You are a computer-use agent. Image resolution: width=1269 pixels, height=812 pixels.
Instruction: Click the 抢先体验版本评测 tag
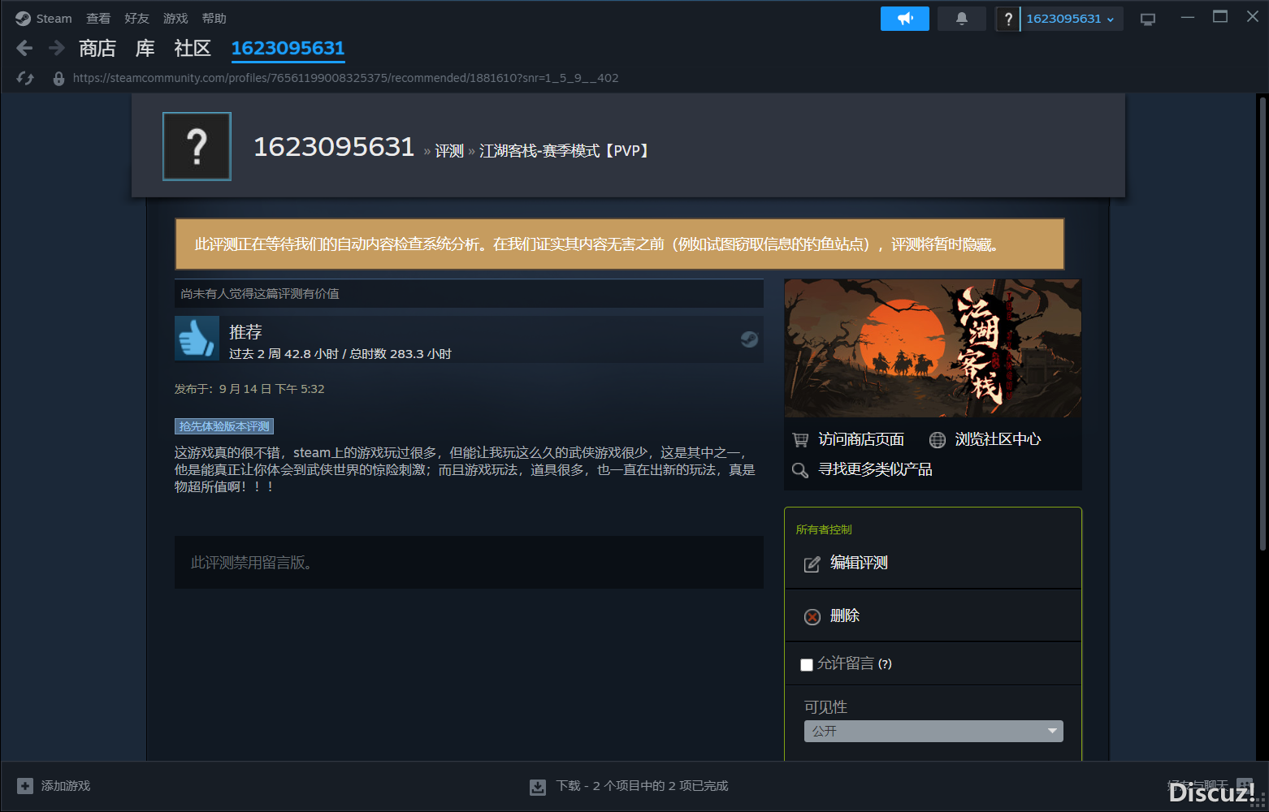(x=224, y=426)
